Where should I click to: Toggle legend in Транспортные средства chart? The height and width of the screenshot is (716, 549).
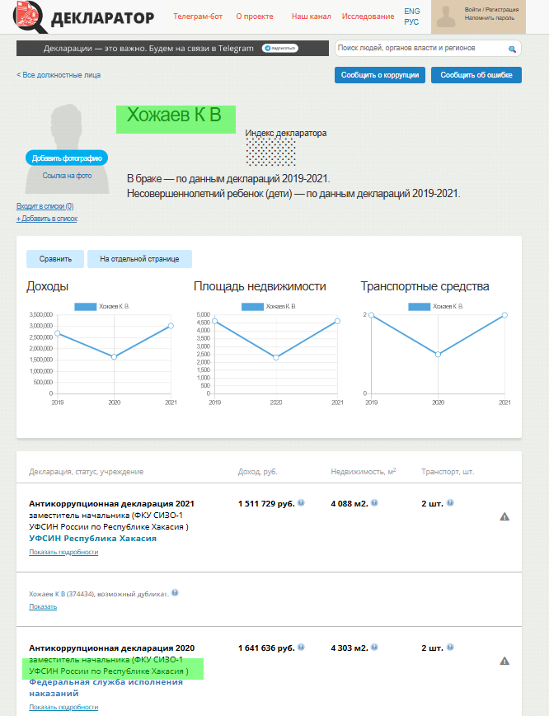436,306
